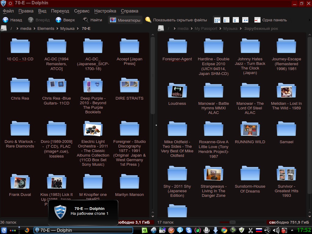Navigate to Elements in left breadcrumb
This screenshot has width=312, height=234.
[46, 28]
